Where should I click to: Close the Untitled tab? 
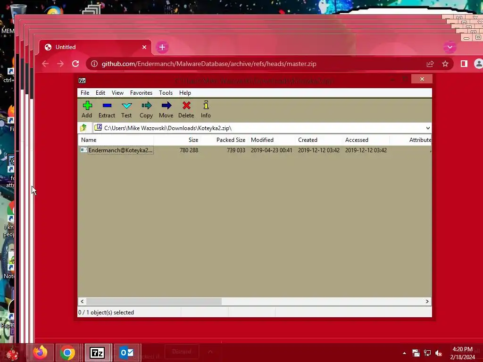(144, 47)
